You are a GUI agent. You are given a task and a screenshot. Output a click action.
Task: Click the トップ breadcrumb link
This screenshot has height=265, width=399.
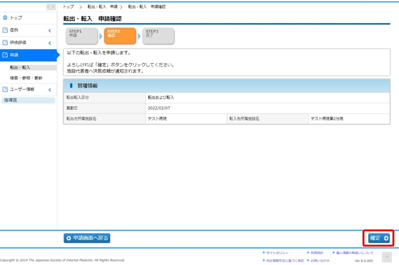coord(68,7)
